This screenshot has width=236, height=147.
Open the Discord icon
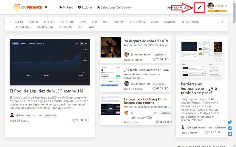tap(230, 134)
